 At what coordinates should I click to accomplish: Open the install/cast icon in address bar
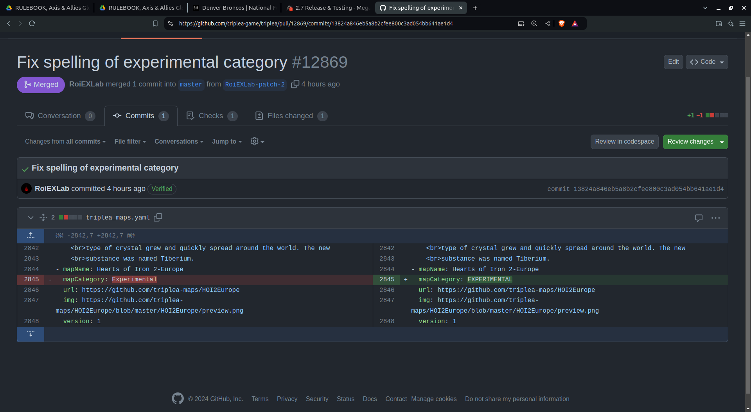521,23
